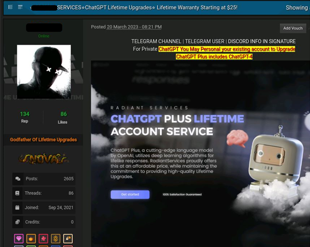This screenshot has height=247, width=310.
Task: Click the hand with coin badge
Action: pyautogui.click(x=68, y=239)
